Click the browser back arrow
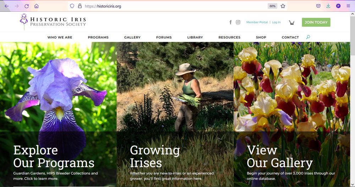Image resolution: width=355 pixels, height=187 pixels. [x=6, y=6]
